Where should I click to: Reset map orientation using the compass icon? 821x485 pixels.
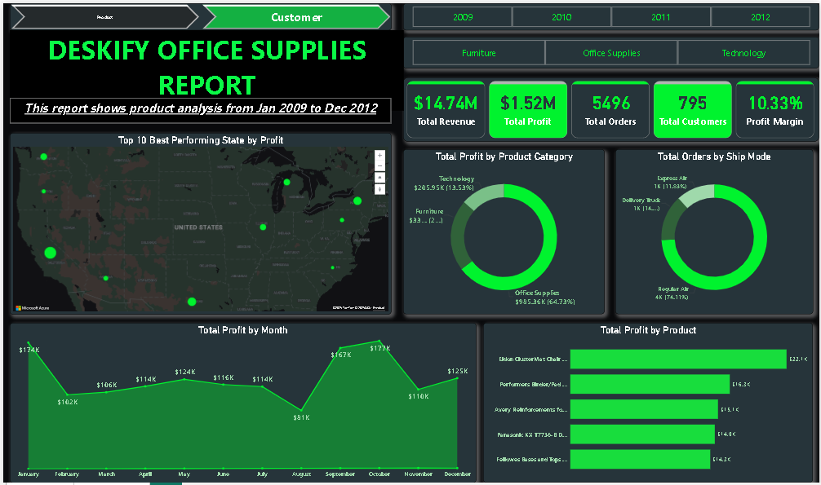[379, 188]
